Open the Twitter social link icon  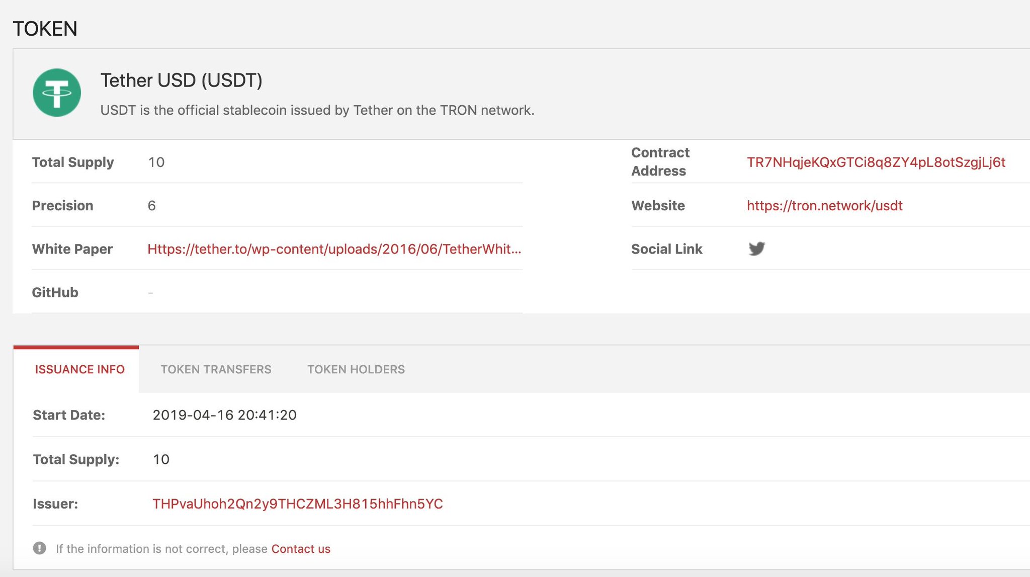pyautogui.click(x=756, y=249)
